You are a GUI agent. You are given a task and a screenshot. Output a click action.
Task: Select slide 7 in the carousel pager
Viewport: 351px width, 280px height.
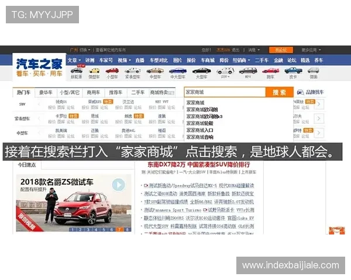click(119, 229)
